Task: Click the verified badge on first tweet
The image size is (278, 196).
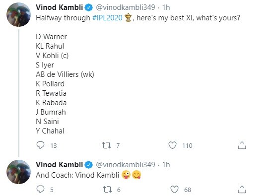Action: tap(89, 7)
